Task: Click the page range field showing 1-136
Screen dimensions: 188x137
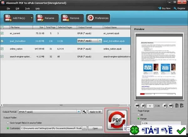Action: coord(161,123)
